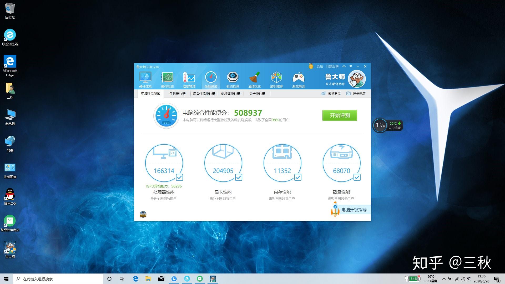Switch to 电脑性能测试 tab

click(151, 94)
